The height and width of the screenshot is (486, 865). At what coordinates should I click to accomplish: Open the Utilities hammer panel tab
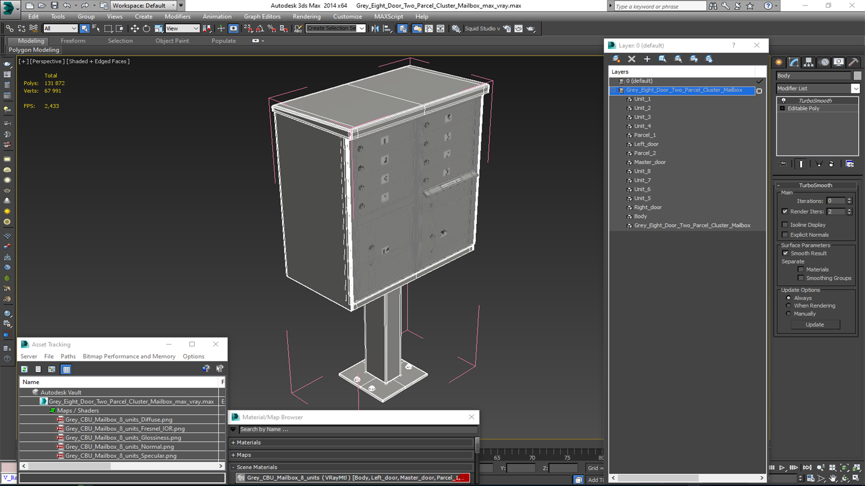pos(853,62)
